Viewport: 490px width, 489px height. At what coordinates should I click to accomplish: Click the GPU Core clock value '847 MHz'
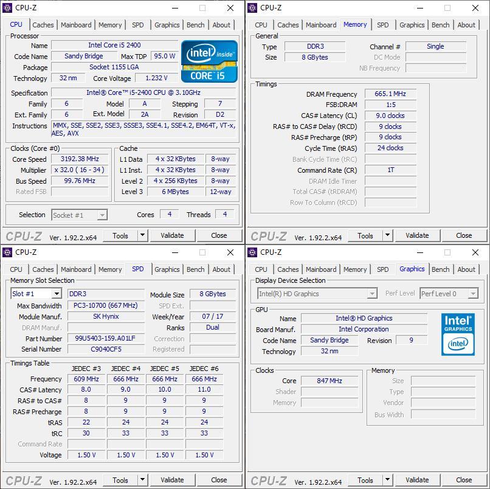click(x=330, y=381)
